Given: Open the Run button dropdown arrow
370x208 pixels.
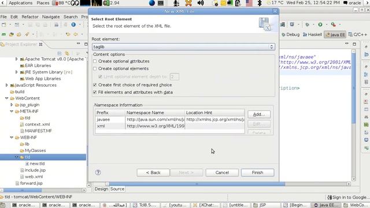Looking at the screenshot, I should pos(326,24).
